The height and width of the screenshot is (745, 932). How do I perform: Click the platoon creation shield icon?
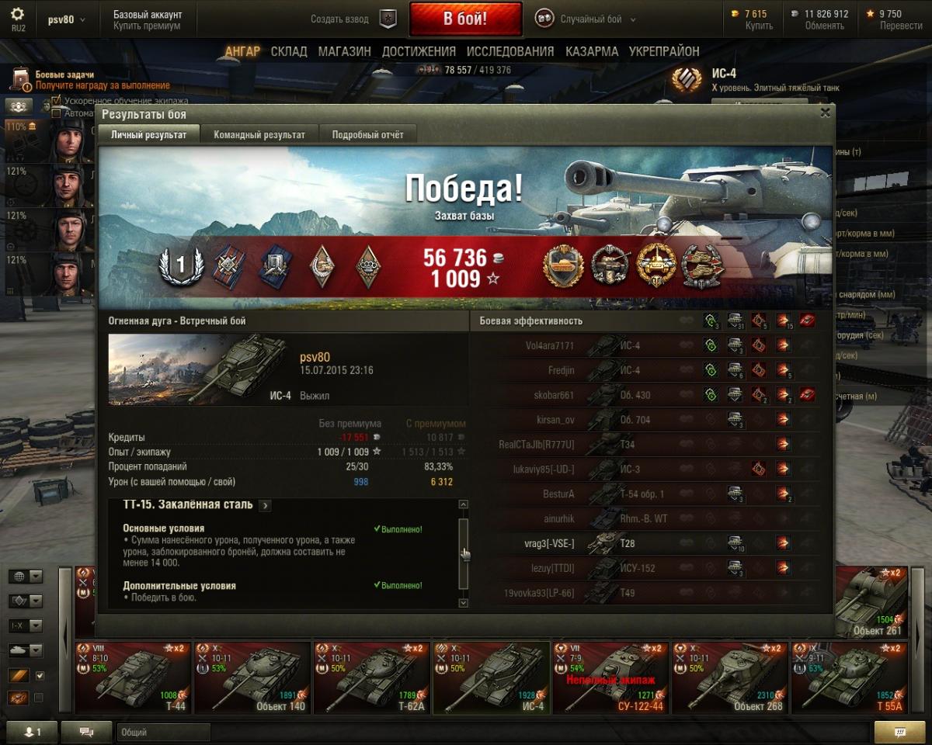[x=388, y=19]
